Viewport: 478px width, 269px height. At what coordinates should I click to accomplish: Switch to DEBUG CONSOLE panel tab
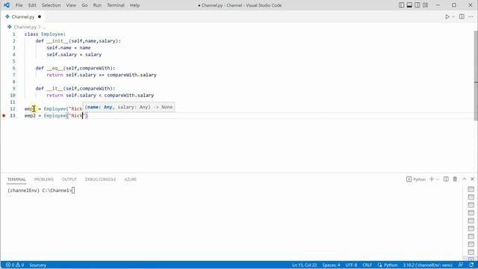100,179
